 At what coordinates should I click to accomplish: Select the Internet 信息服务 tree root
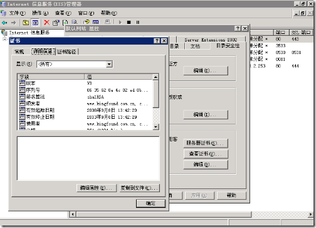point(29,33)
